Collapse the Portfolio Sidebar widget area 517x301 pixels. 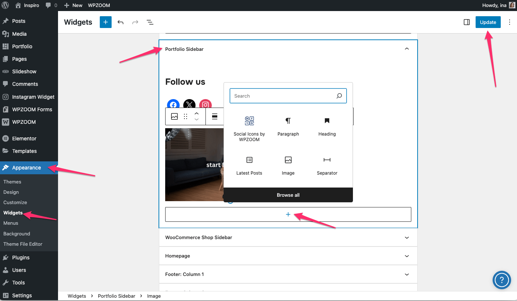point(407,49)
